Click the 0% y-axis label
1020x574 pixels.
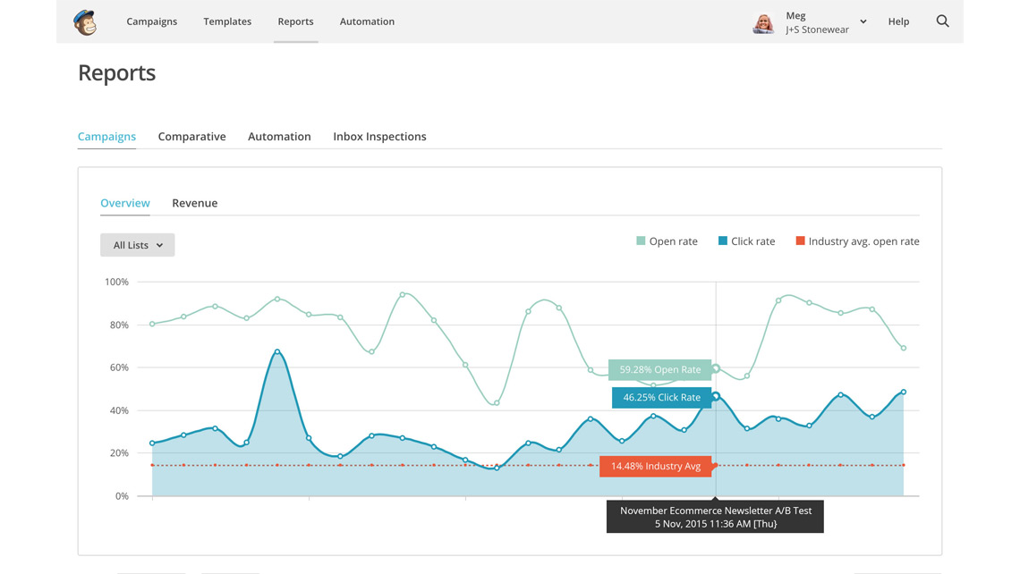click(122, 496)
